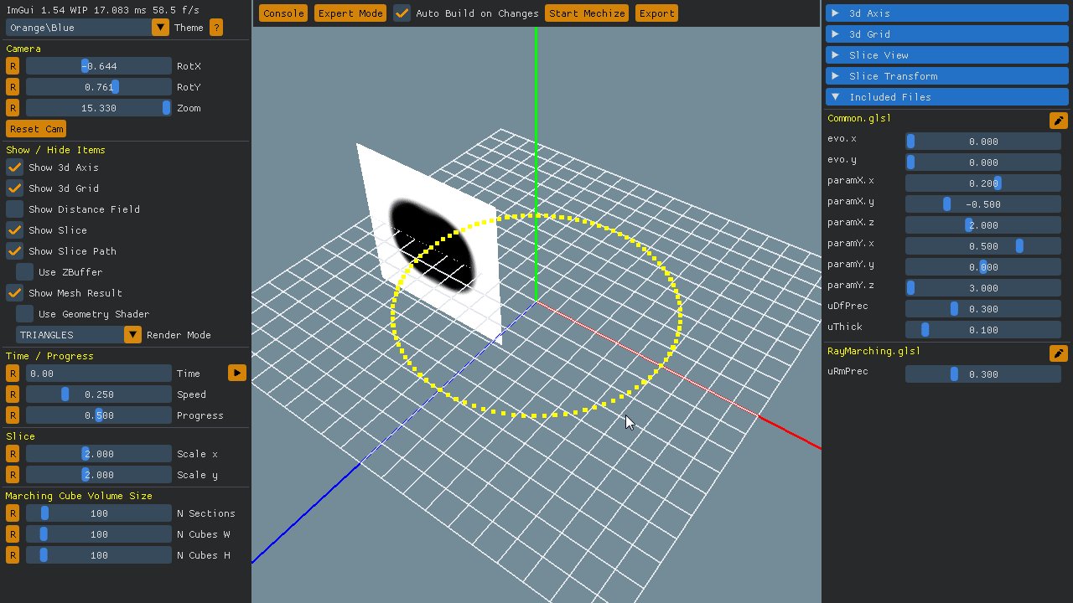Reset the Progress slider via its R icon
1073x603 pixels.
12,415
